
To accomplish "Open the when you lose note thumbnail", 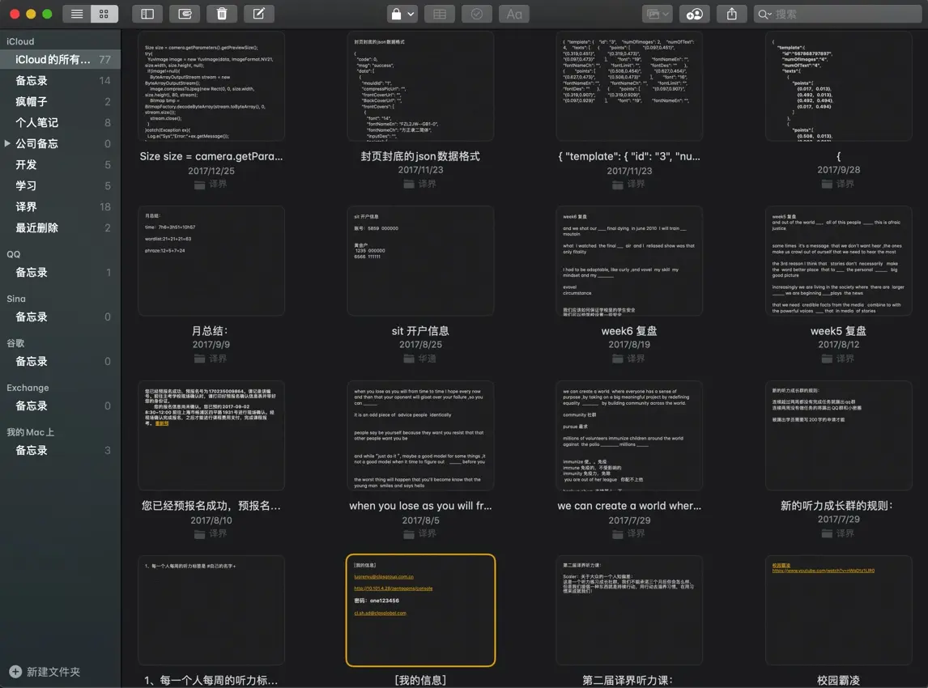I will pyautogui.click(x=420, y=435).
